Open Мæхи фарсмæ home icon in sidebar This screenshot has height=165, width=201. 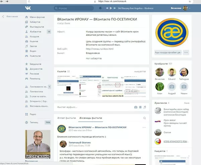pyautogui.click(x=26, y=17)
